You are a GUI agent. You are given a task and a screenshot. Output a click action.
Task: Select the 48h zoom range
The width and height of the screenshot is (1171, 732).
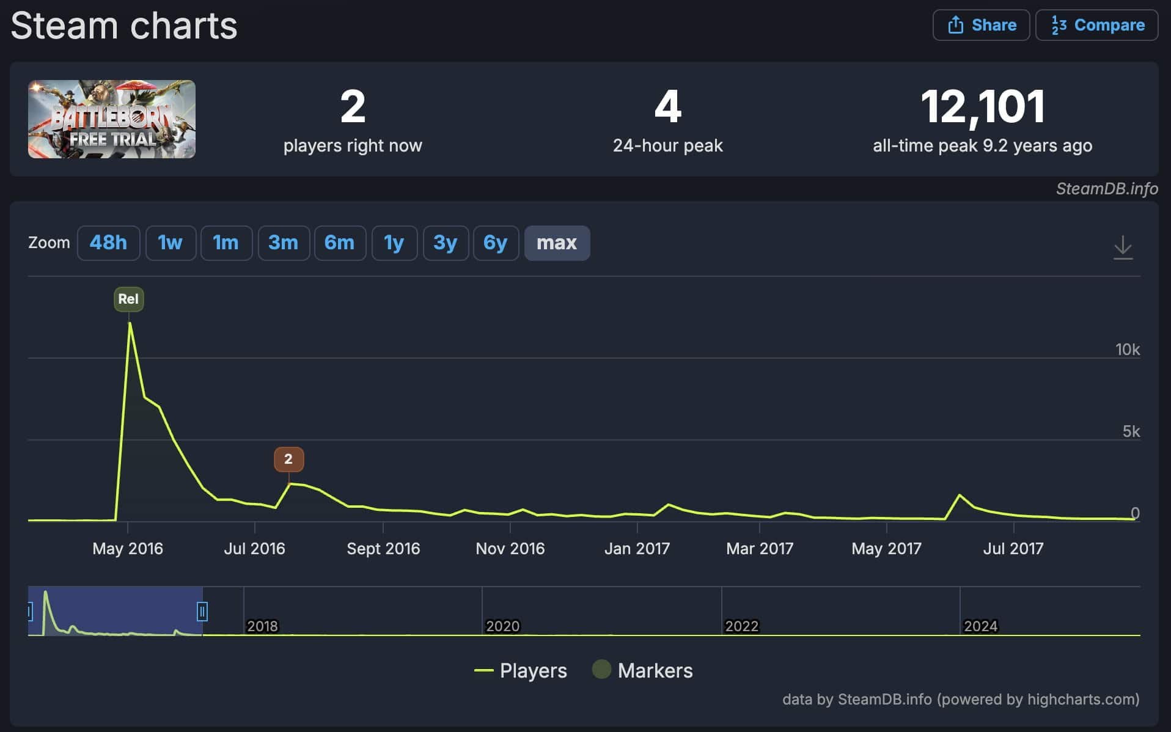108,243
